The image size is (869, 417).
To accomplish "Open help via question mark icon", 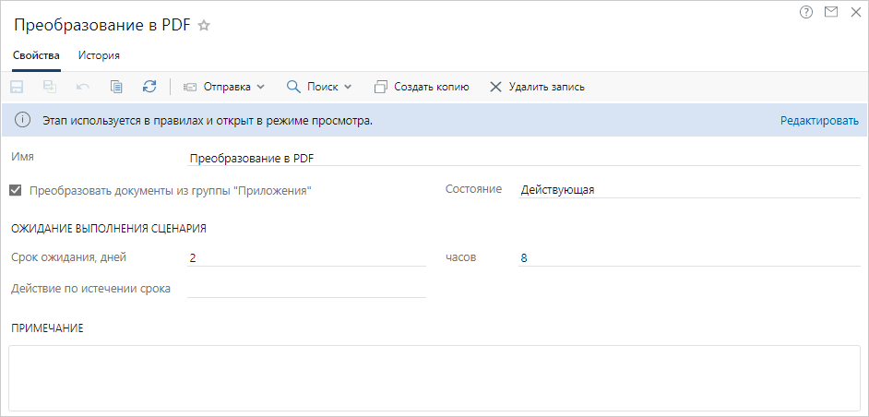I will pyautogui.click(x=806, y=12).
